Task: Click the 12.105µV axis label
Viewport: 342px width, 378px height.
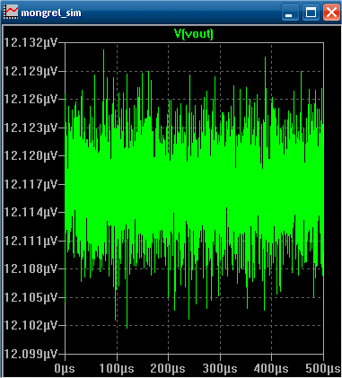Action: (x=31, y=297)
